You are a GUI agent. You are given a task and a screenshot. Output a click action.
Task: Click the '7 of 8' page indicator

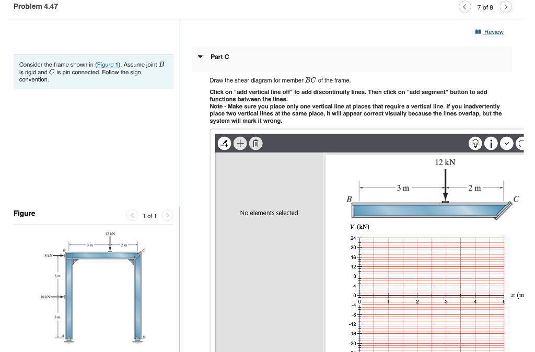tap(485, 7)
